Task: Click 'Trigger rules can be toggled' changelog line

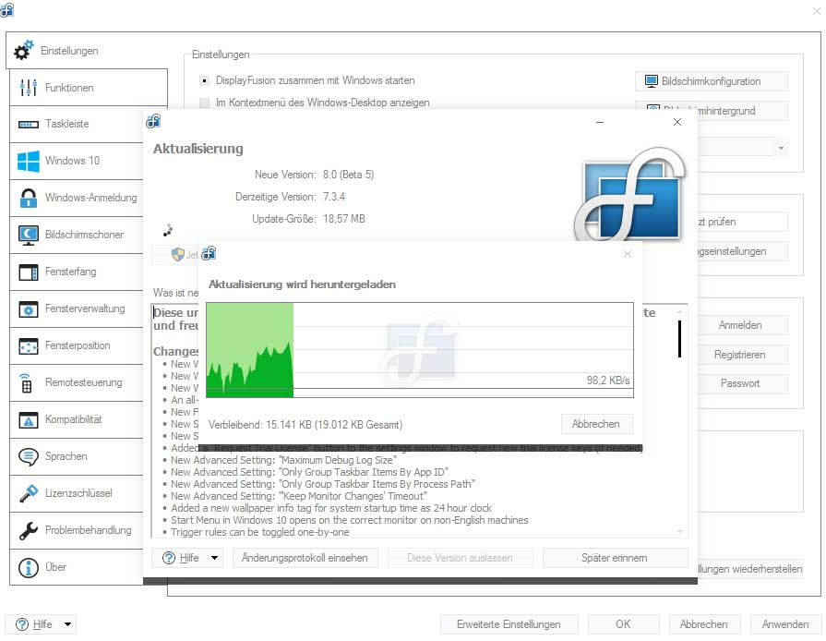Action: coord(259,532)
